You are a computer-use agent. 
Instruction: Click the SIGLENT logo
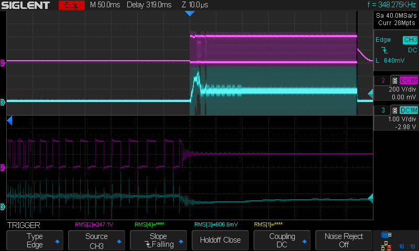point(25,5)
